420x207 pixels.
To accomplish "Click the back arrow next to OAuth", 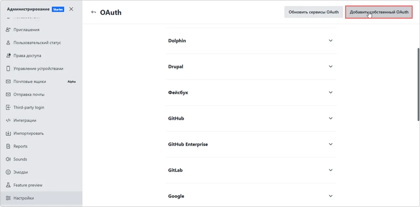I will pos(93,13).
